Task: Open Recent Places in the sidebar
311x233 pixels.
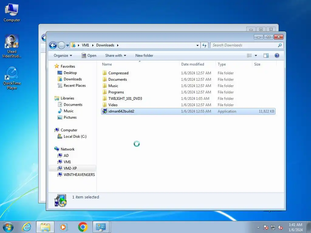Action: click(x=72, y=85)
